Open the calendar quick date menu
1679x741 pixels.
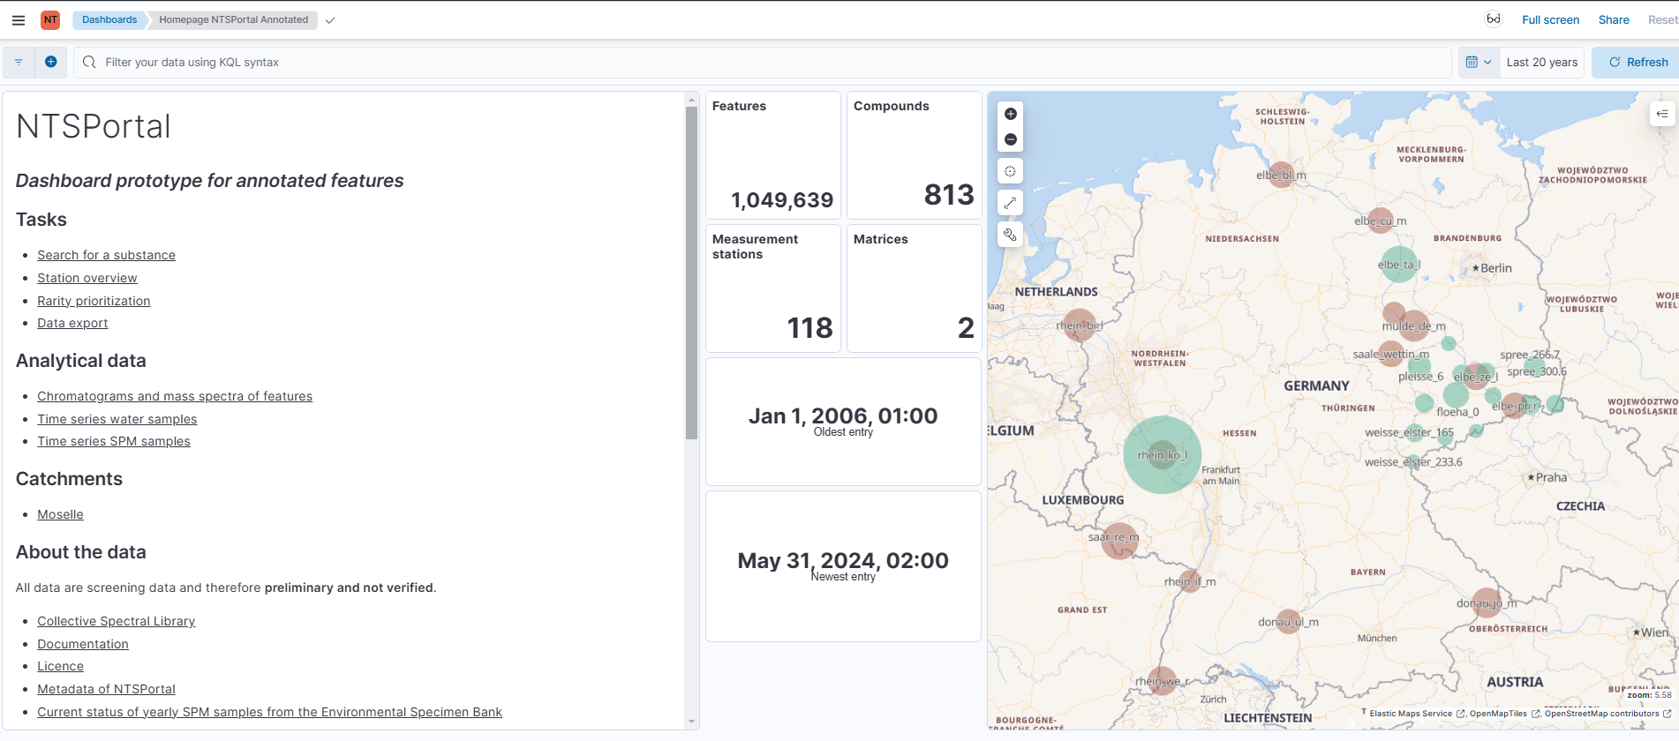tap(1478, 62)
